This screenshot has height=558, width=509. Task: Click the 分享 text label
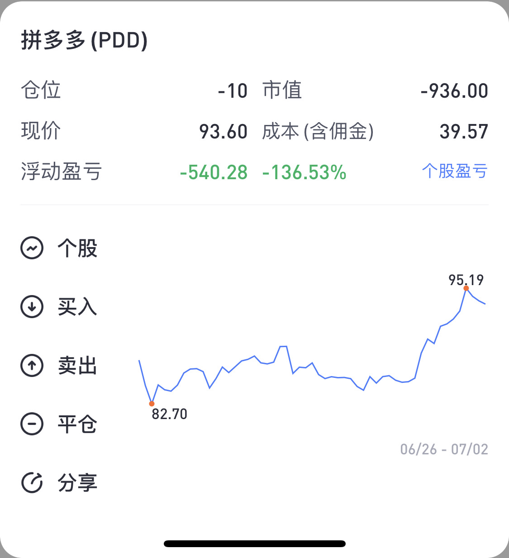[77, 482]
